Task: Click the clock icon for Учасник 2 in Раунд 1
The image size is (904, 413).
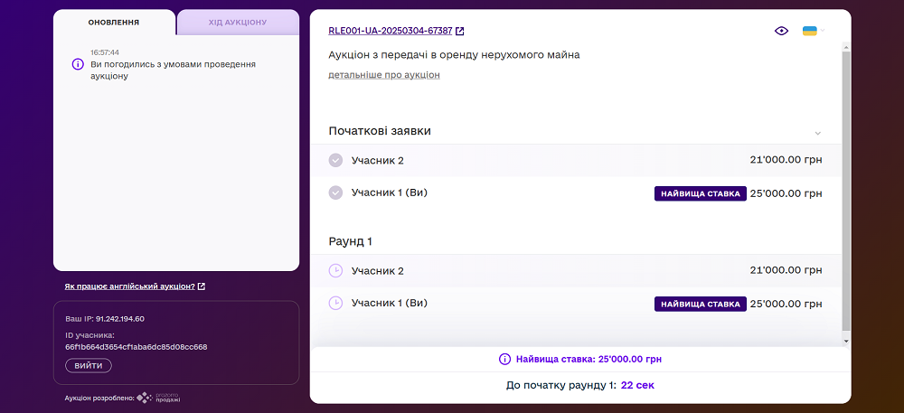Action: click(335, 270)
